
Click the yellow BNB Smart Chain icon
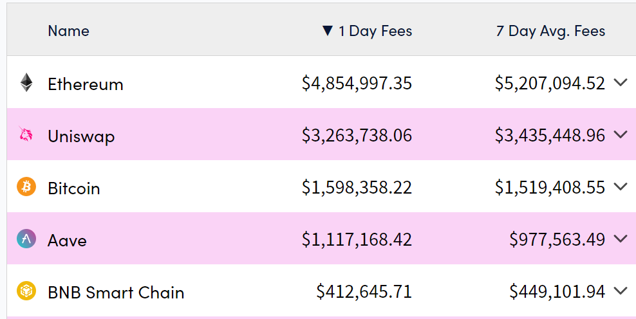pos(26,291)
